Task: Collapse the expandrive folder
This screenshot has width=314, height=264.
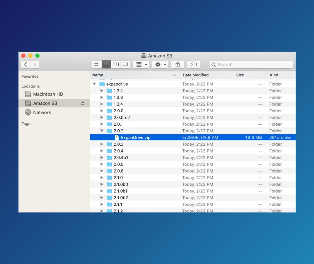Action: pyautogui.click(x=95, y=84)
